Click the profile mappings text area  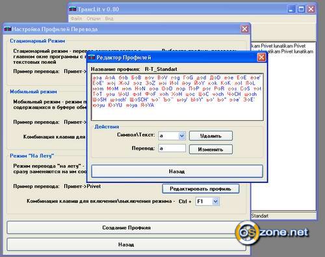click(x=177, y=97)
